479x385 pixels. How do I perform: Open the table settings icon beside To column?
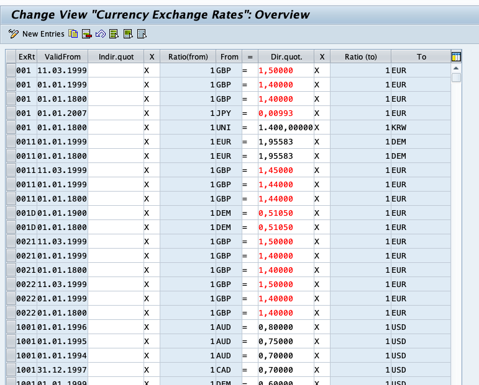tap(456, 56)
